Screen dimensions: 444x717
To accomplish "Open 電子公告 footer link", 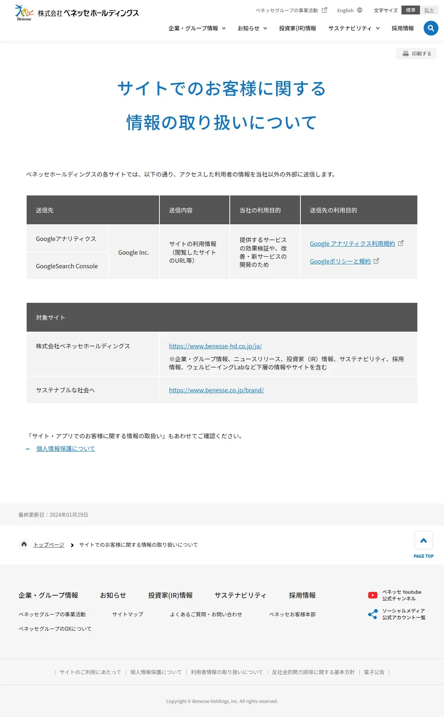I will tap(374, 672).
